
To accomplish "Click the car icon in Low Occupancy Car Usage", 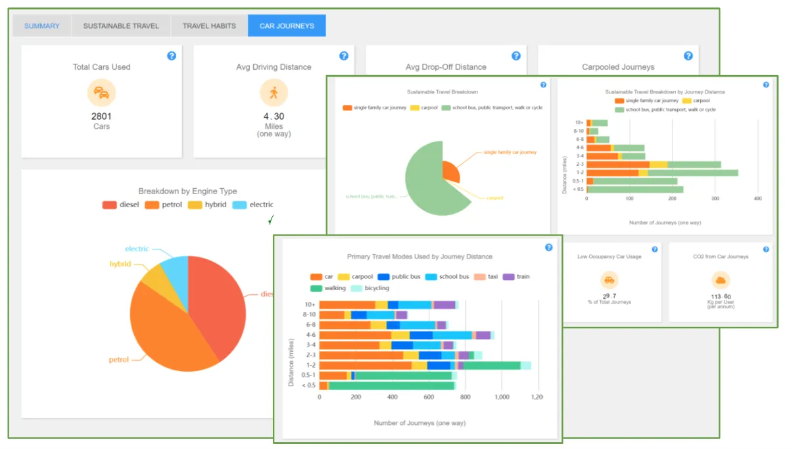I will (609, 280).
